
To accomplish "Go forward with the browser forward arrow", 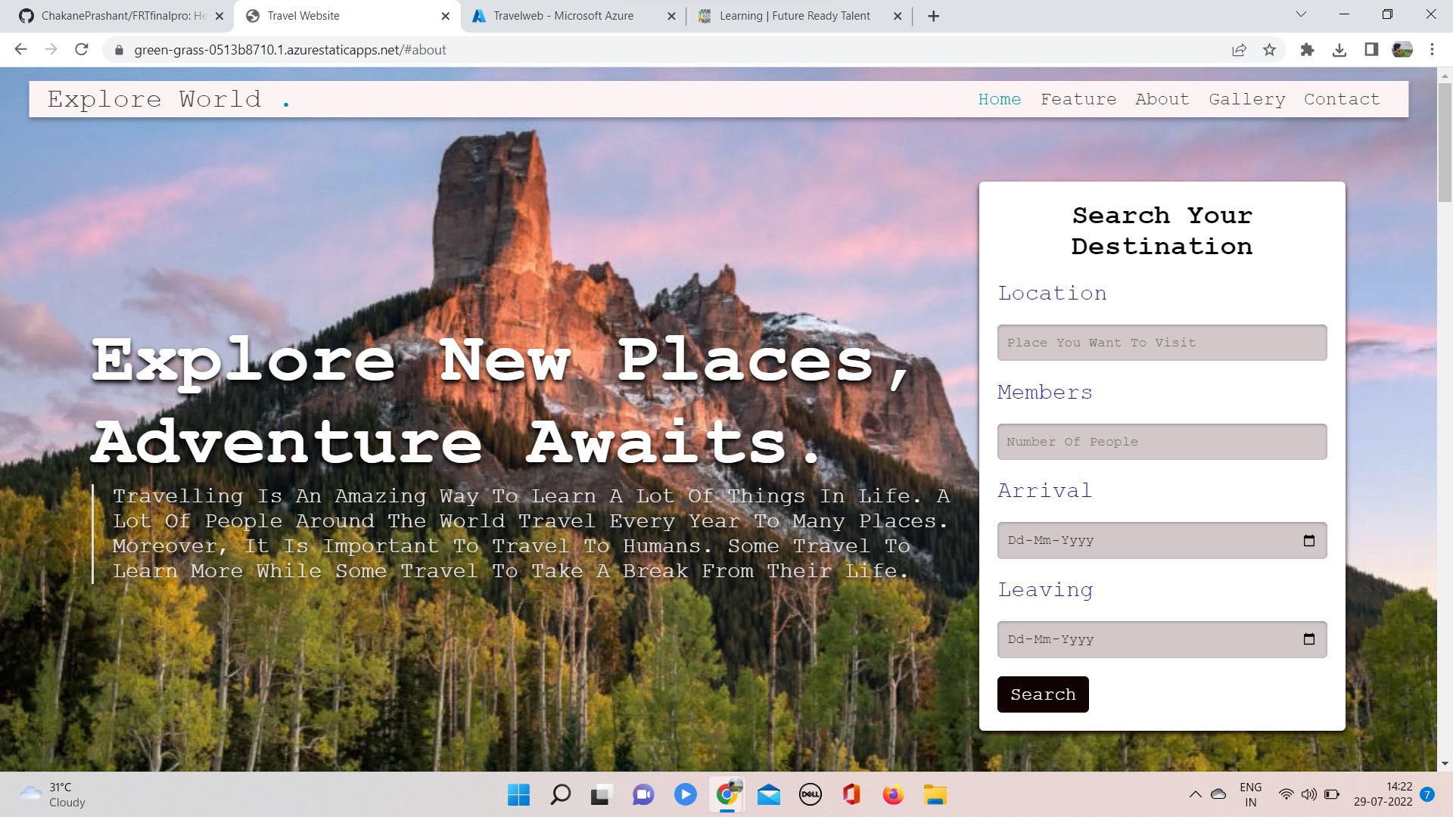I will coord(51,50).
